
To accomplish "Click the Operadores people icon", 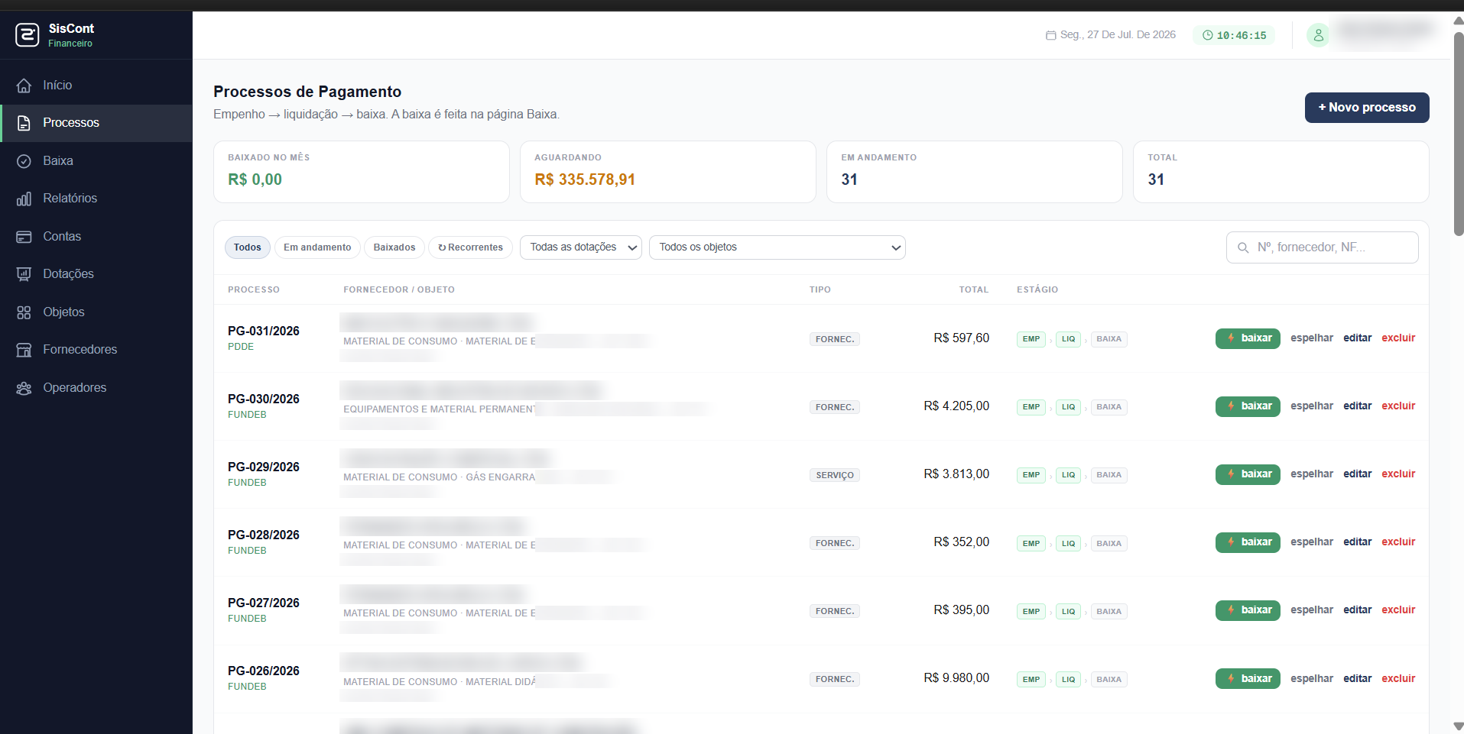I will (24, 388).
